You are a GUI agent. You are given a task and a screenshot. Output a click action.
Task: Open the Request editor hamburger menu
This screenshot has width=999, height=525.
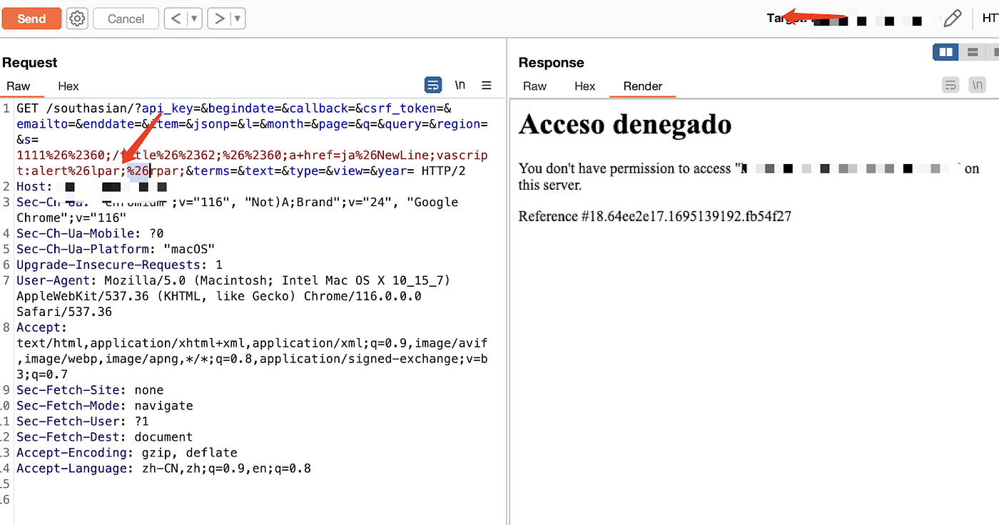(487, 85)
